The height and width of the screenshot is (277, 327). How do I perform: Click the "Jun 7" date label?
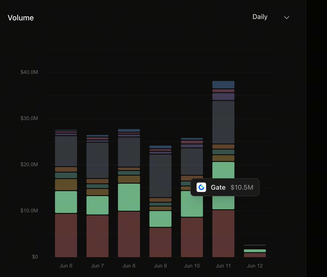click(x=97, y=266)
